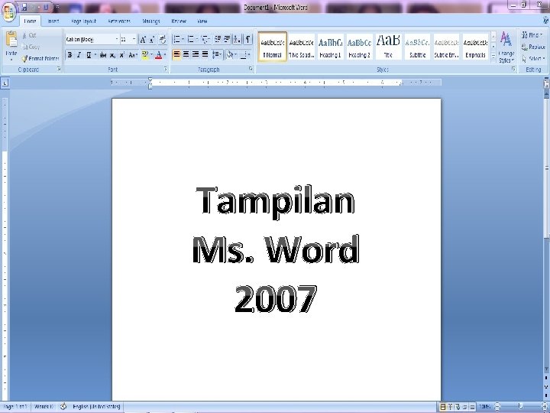Select Align Text Right
Viewport: 550px width, 413px height.
196,54
